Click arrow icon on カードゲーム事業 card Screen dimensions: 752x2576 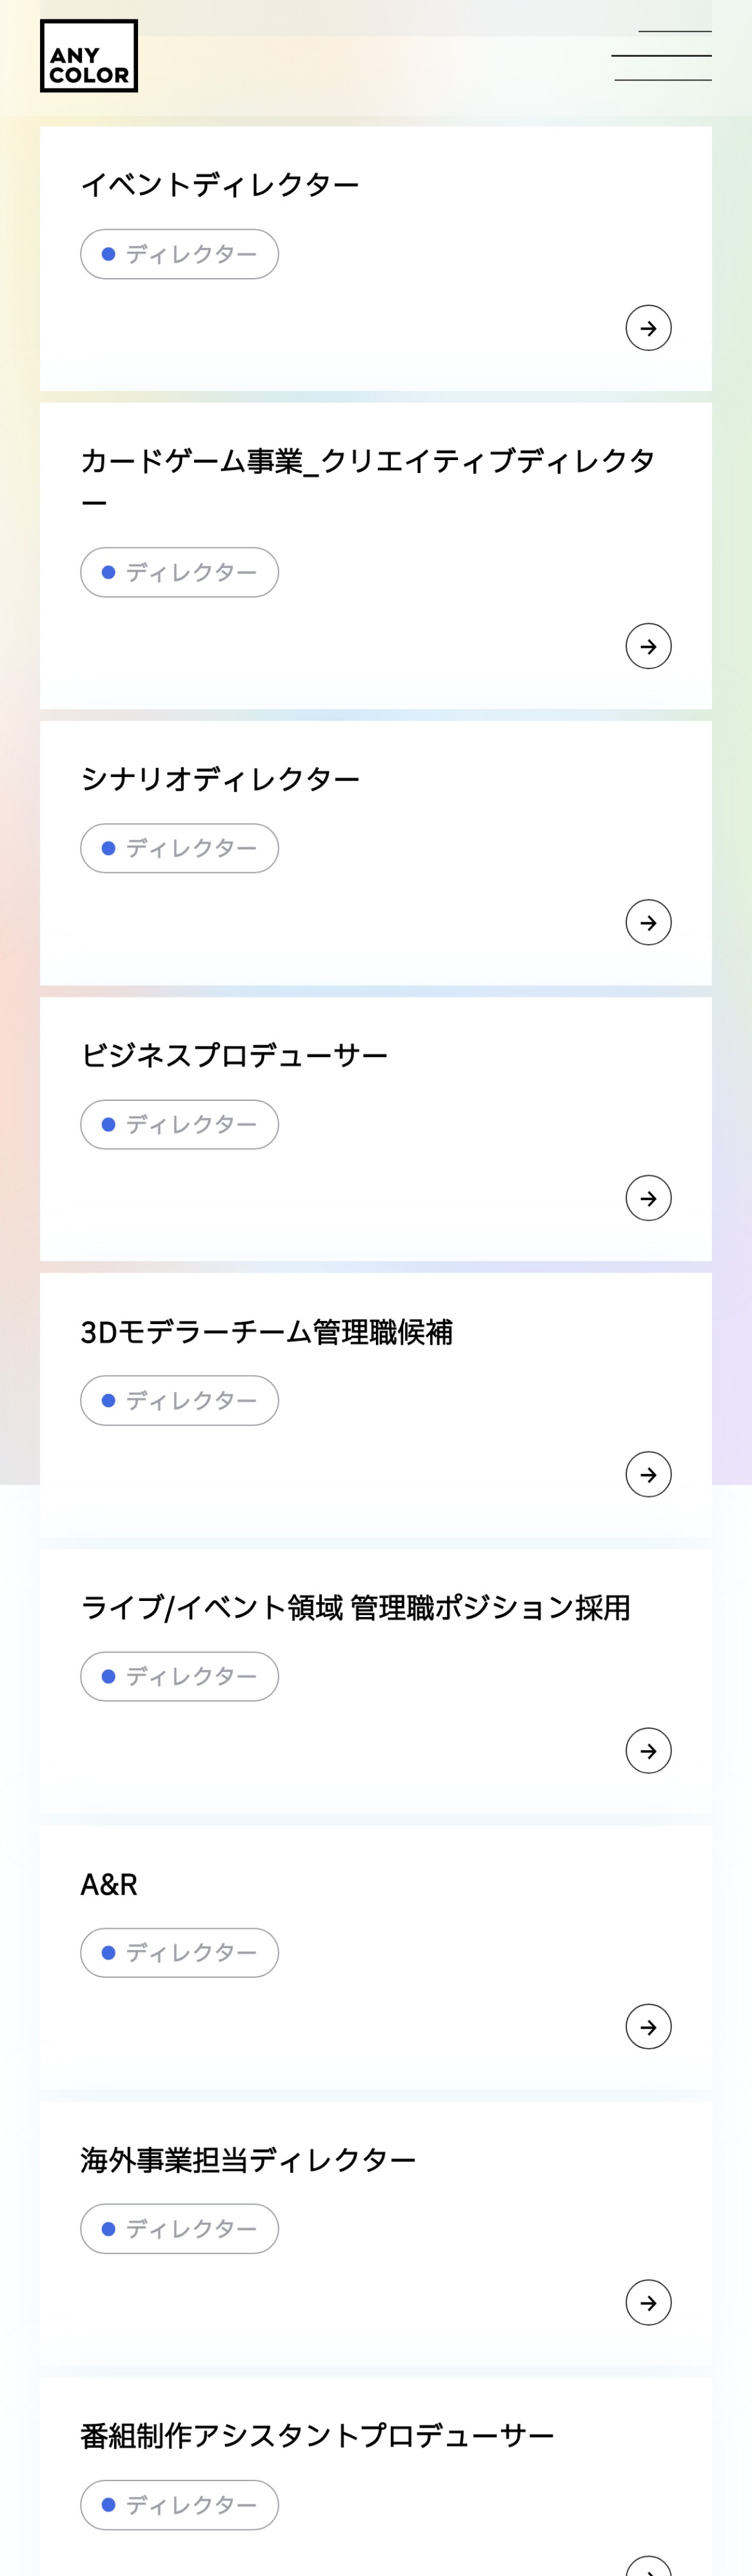click(x=648, y=646)
